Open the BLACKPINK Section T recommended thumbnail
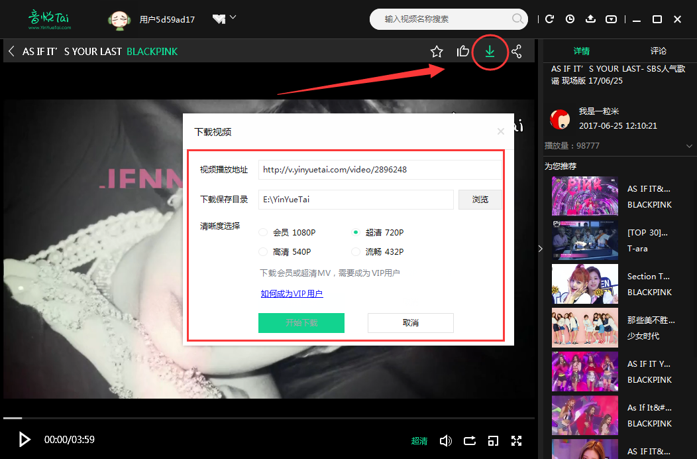The width and height of the screenshot is (697, 459). point(585,284)
